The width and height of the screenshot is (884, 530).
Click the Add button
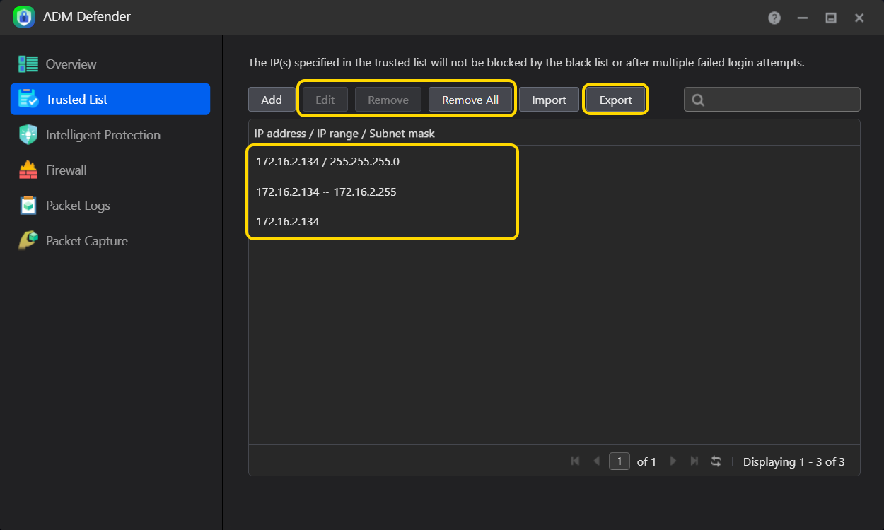click(272, 100)
